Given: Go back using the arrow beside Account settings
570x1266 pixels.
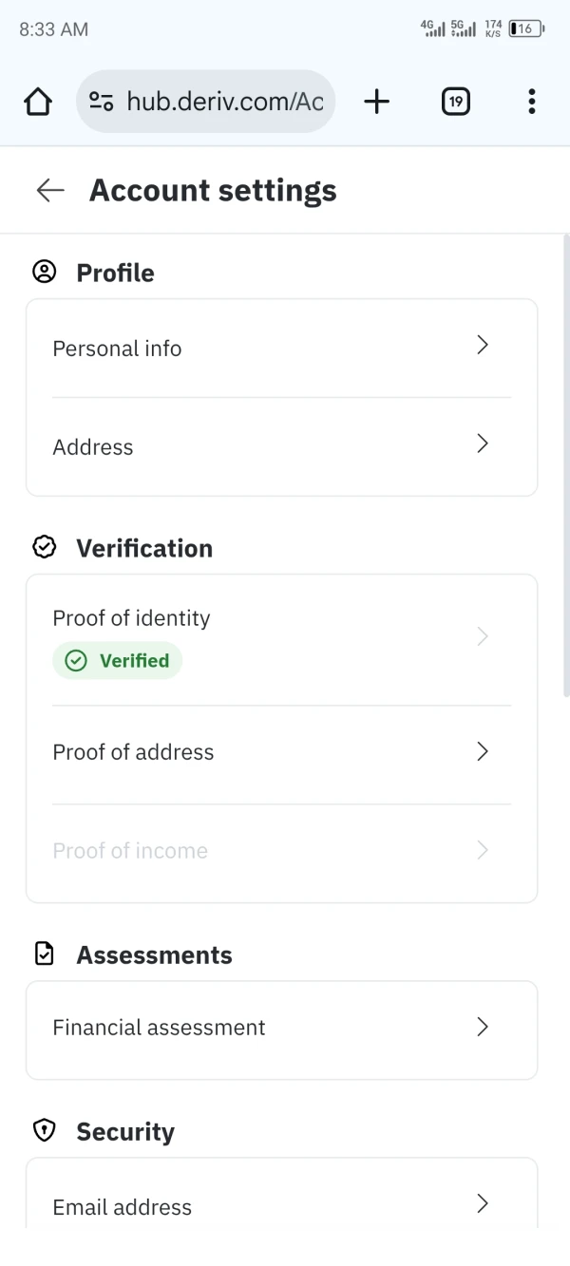Looking at the screenshot, I should click(x=49, y=190).
